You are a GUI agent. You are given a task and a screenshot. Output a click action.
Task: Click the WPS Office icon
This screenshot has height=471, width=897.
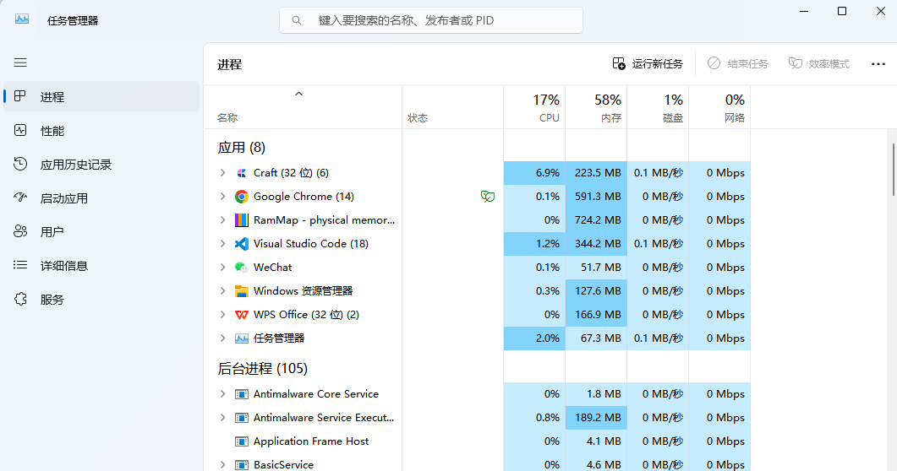242,315
